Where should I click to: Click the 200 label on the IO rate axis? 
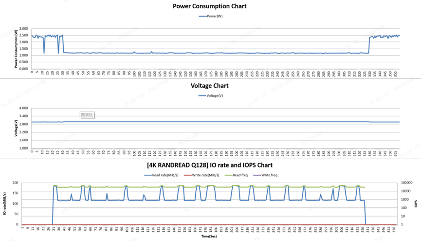coord(16,183)
